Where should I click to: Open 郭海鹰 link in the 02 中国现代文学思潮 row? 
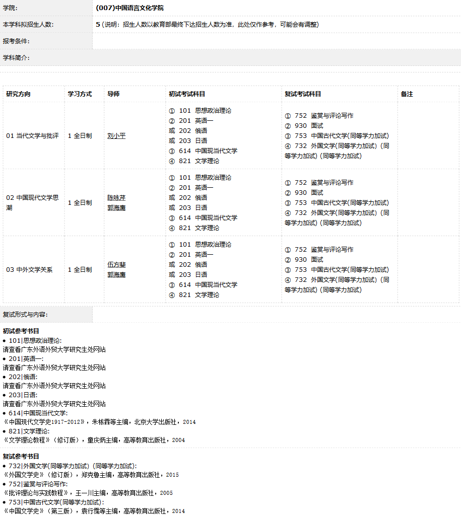point(116,208)
